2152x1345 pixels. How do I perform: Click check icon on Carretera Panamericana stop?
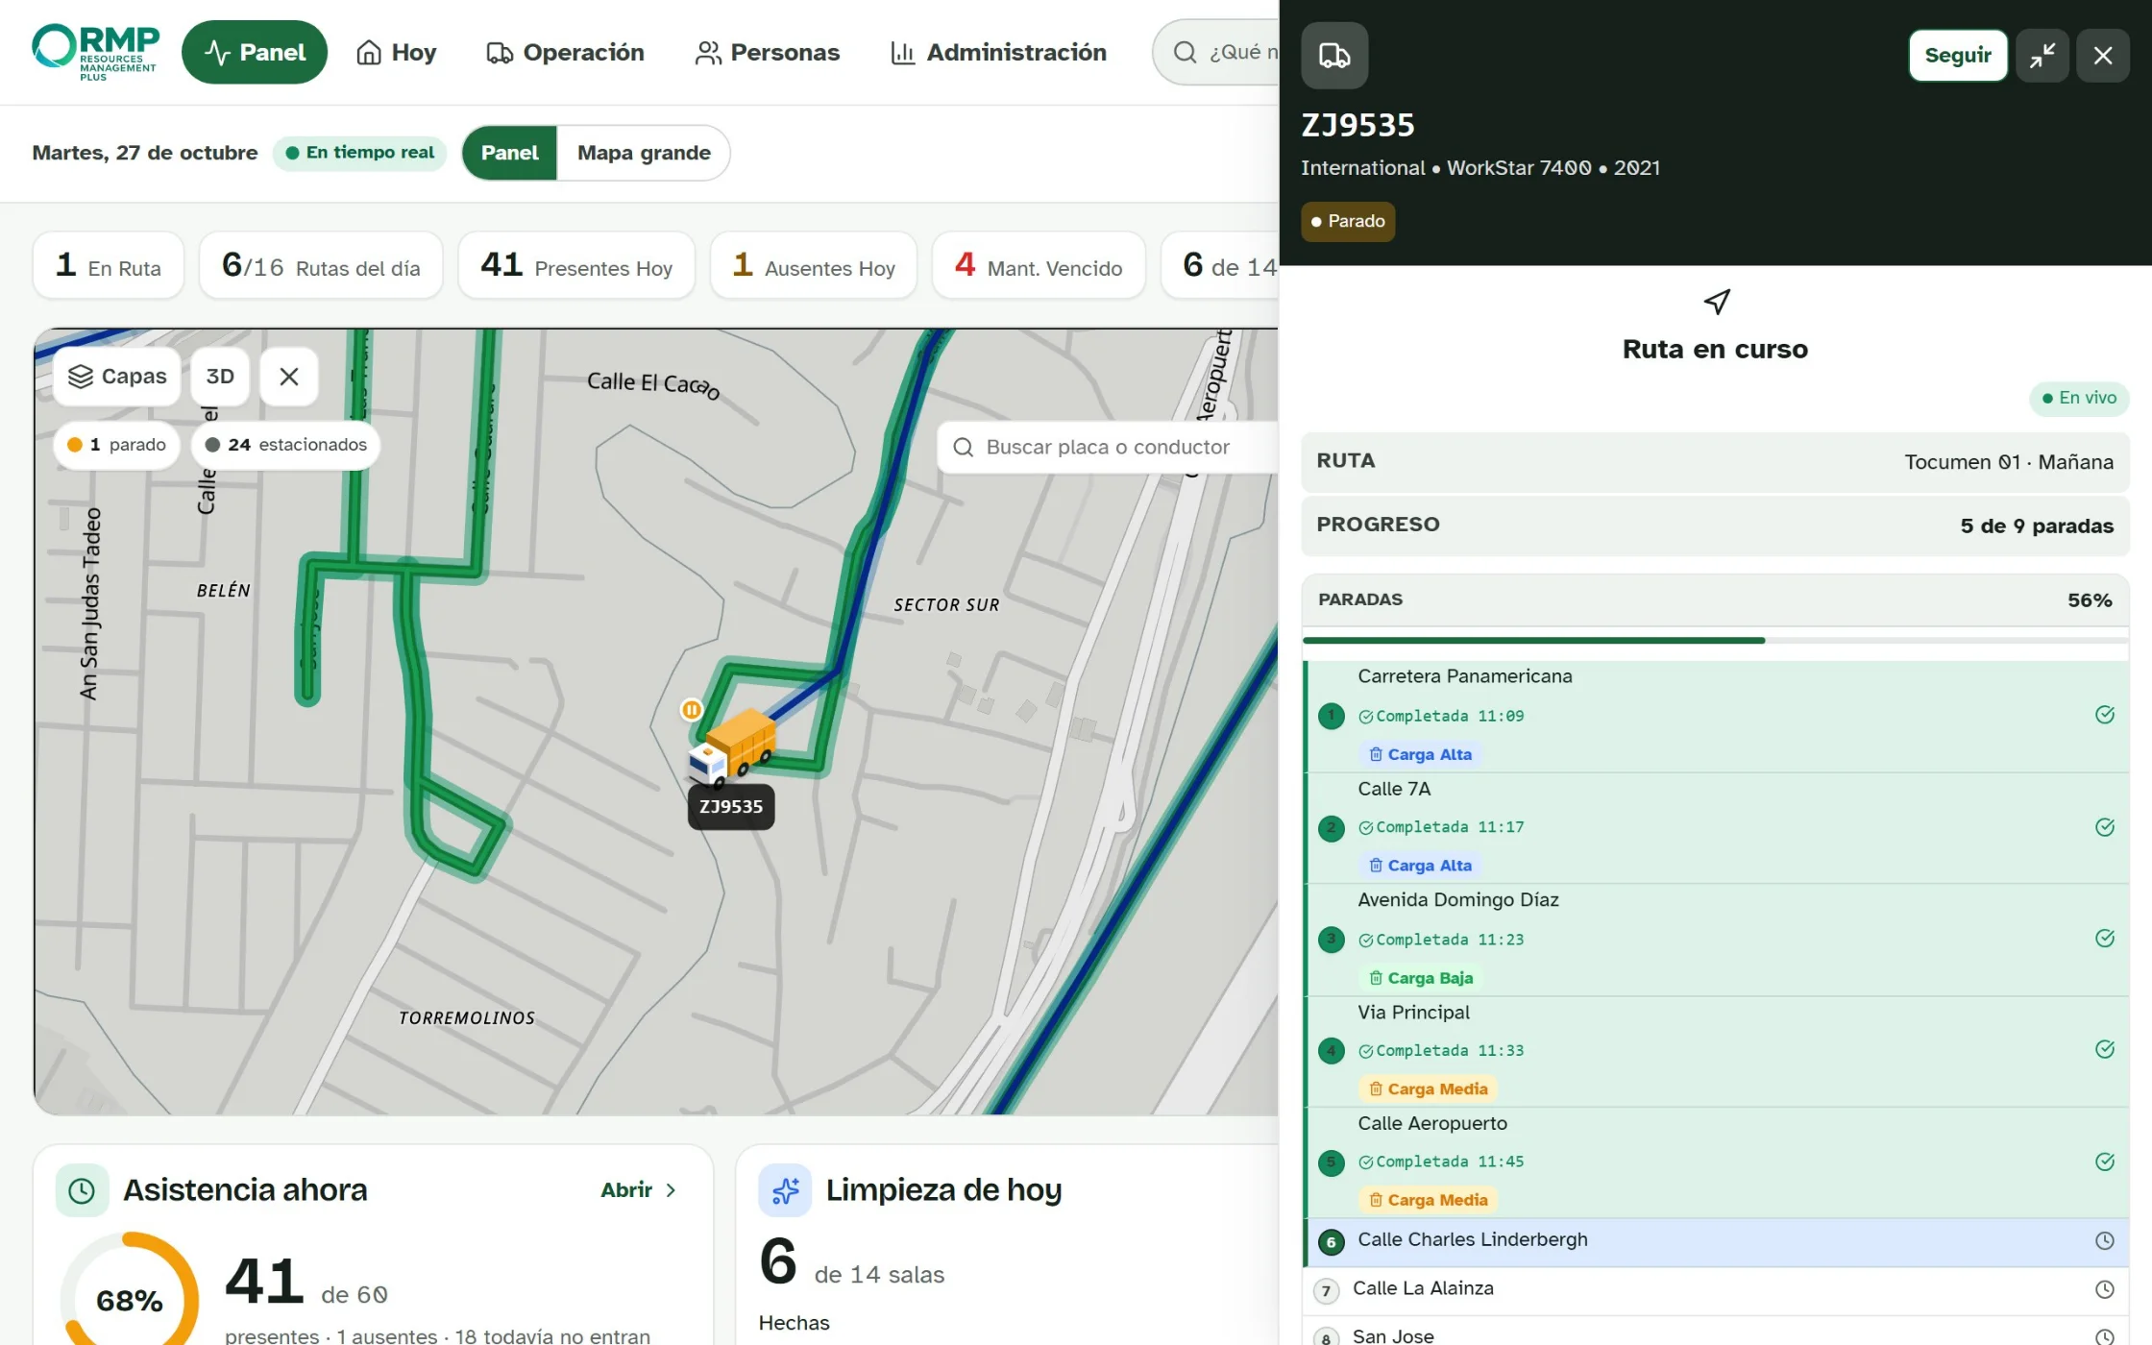coord(2105,715)
